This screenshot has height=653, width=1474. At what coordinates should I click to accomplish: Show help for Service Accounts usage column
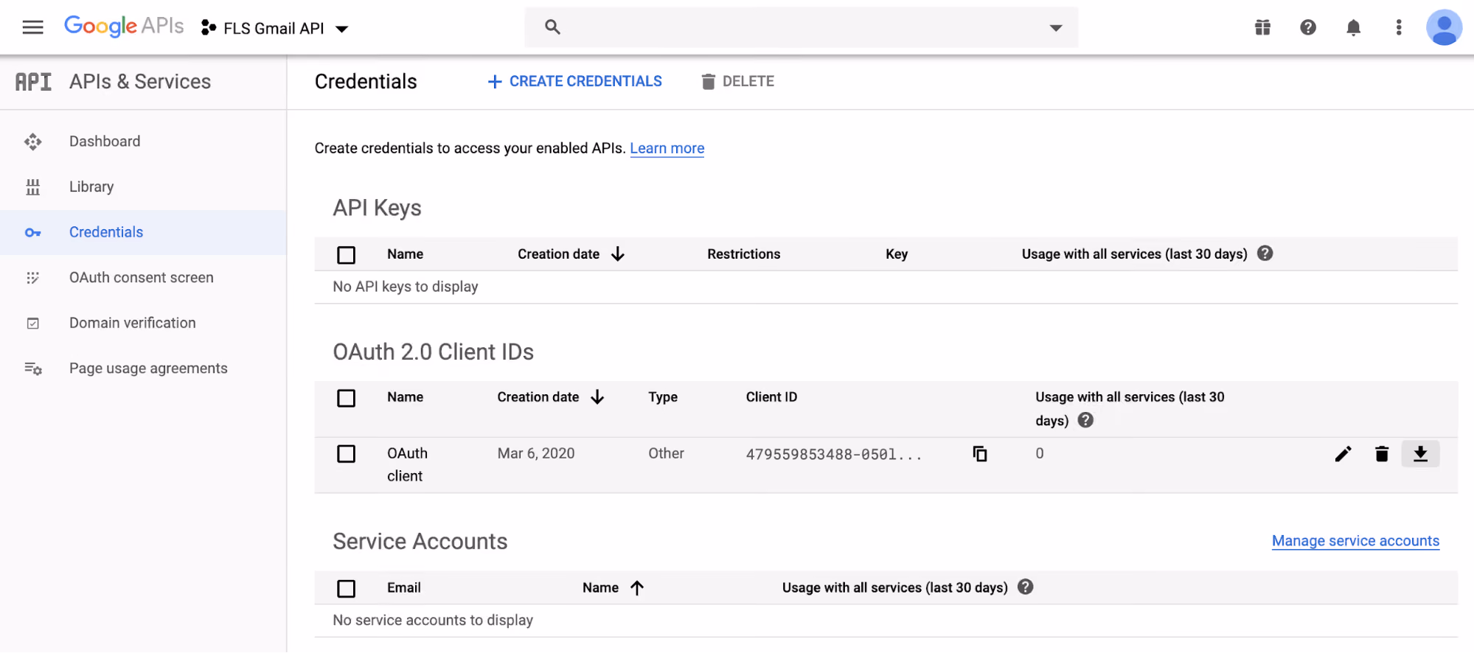[1025, 587]
